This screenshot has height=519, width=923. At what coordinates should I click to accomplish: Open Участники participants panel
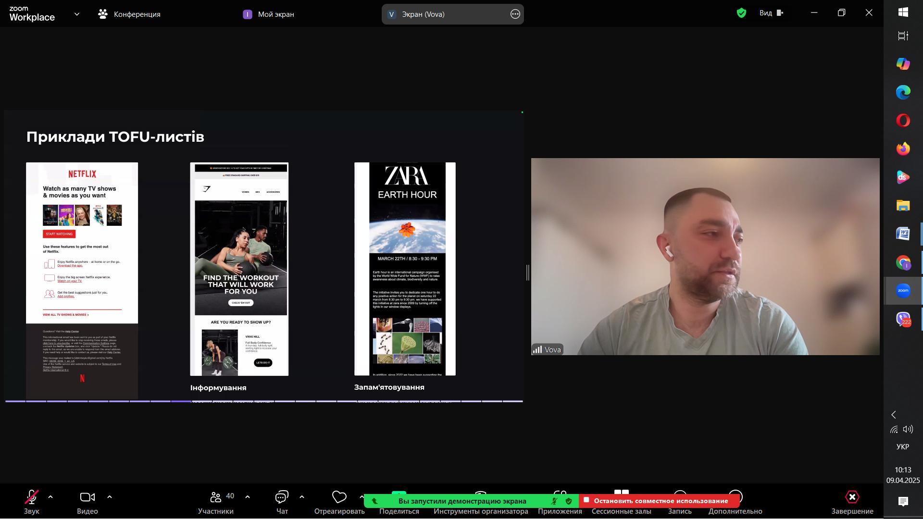coord(216,497)
